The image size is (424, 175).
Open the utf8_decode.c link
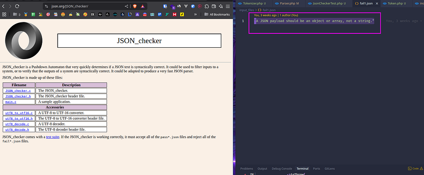point(17,124)
